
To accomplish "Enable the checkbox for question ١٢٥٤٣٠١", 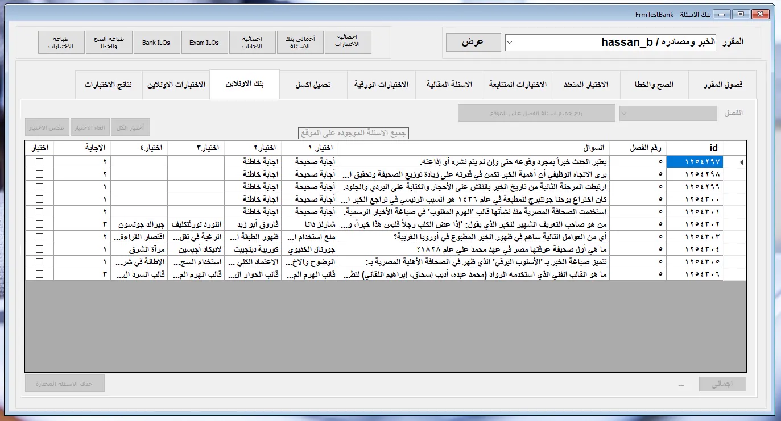I will pos(39,211).
